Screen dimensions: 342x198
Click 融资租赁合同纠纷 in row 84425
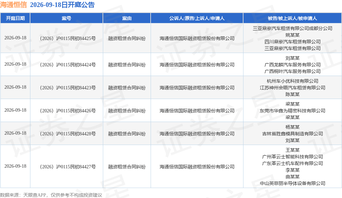[127, 38]
